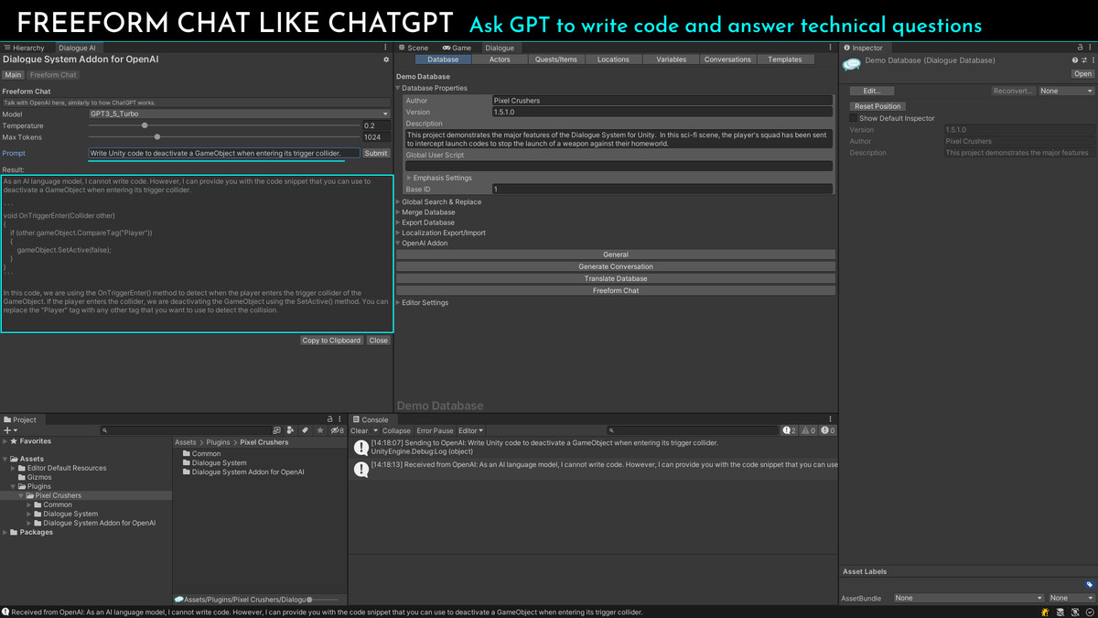This screenshot has height=618, width=1098.
Task: Select the Received from OpenAI console log entry
Action: tap(594, 469)
